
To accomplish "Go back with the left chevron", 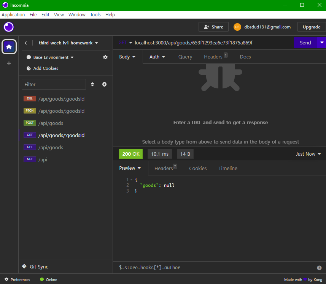I will click(25, 43).
